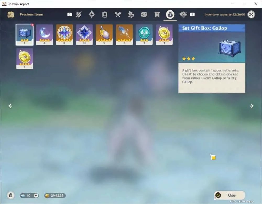Select the teal winged emblem item

(x=144, y=35)
